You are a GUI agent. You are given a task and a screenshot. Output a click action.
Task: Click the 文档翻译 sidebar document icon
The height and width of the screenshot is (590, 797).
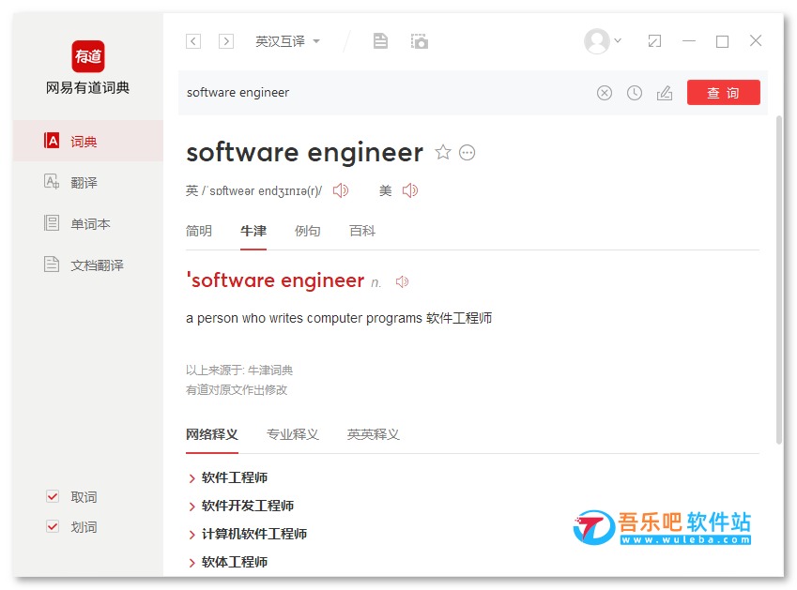pos(52,264)
